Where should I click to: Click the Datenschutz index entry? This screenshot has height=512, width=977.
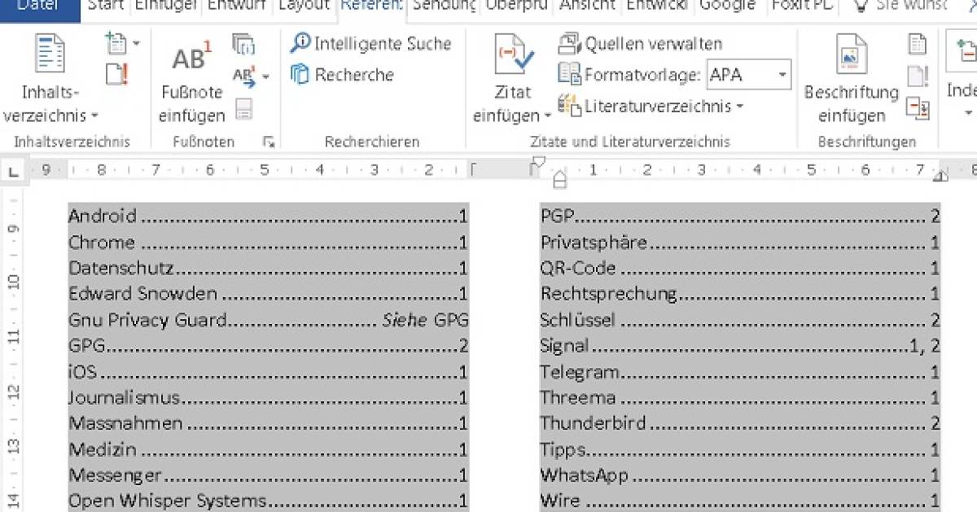pos(121,268)
